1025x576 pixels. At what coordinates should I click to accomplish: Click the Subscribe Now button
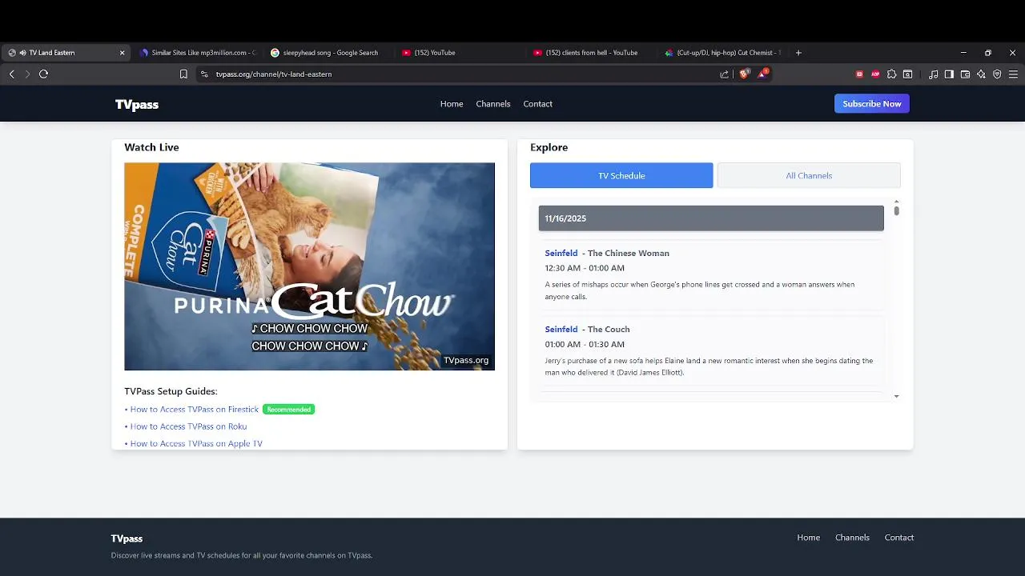pos(872,103)
